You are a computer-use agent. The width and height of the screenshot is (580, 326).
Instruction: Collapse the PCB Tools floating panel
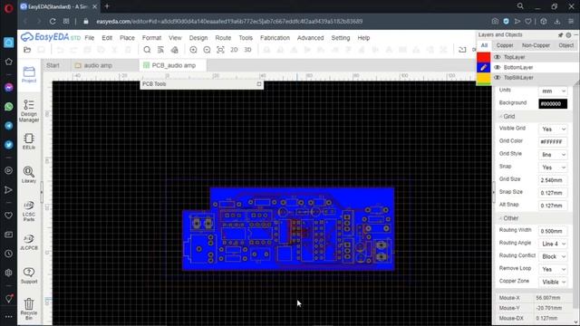[259, 84]
